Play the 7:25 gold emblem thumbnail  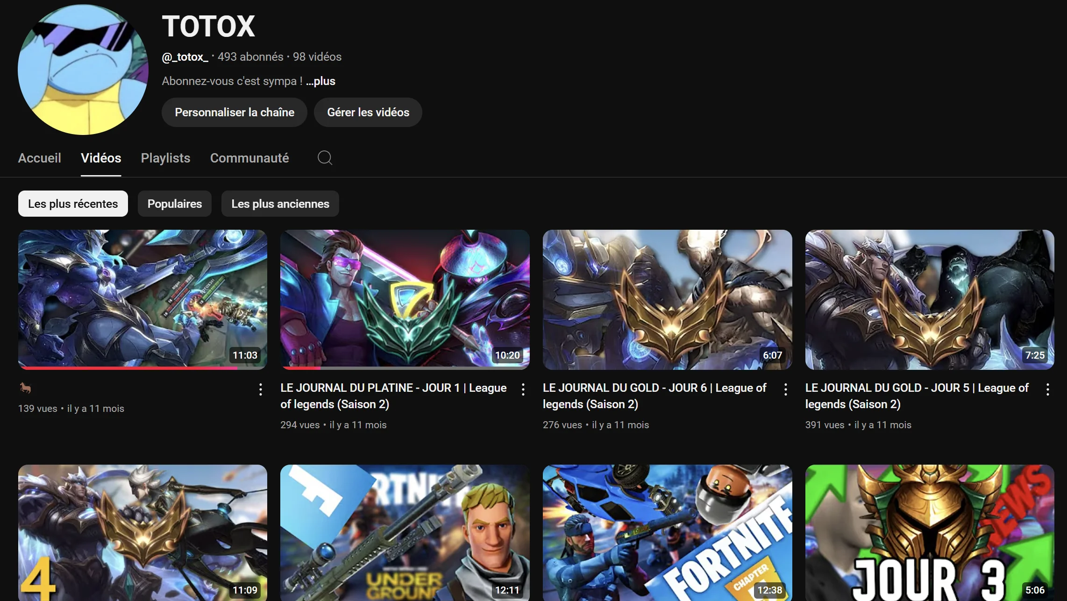930,299
